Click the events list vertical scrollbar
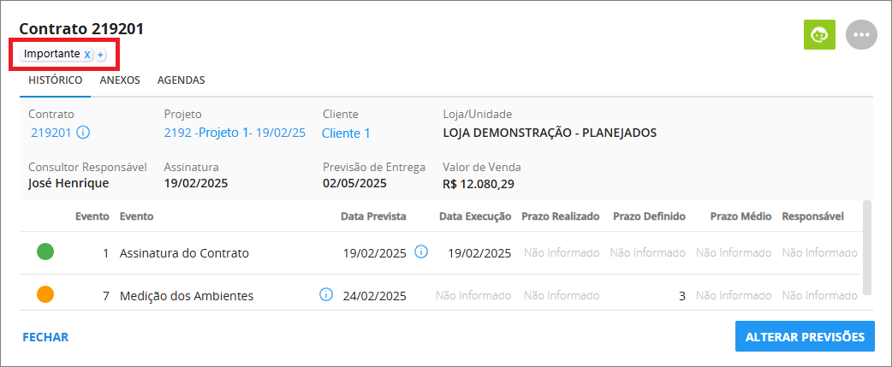Viewport: 892px width, 367px height. (866, 246)
